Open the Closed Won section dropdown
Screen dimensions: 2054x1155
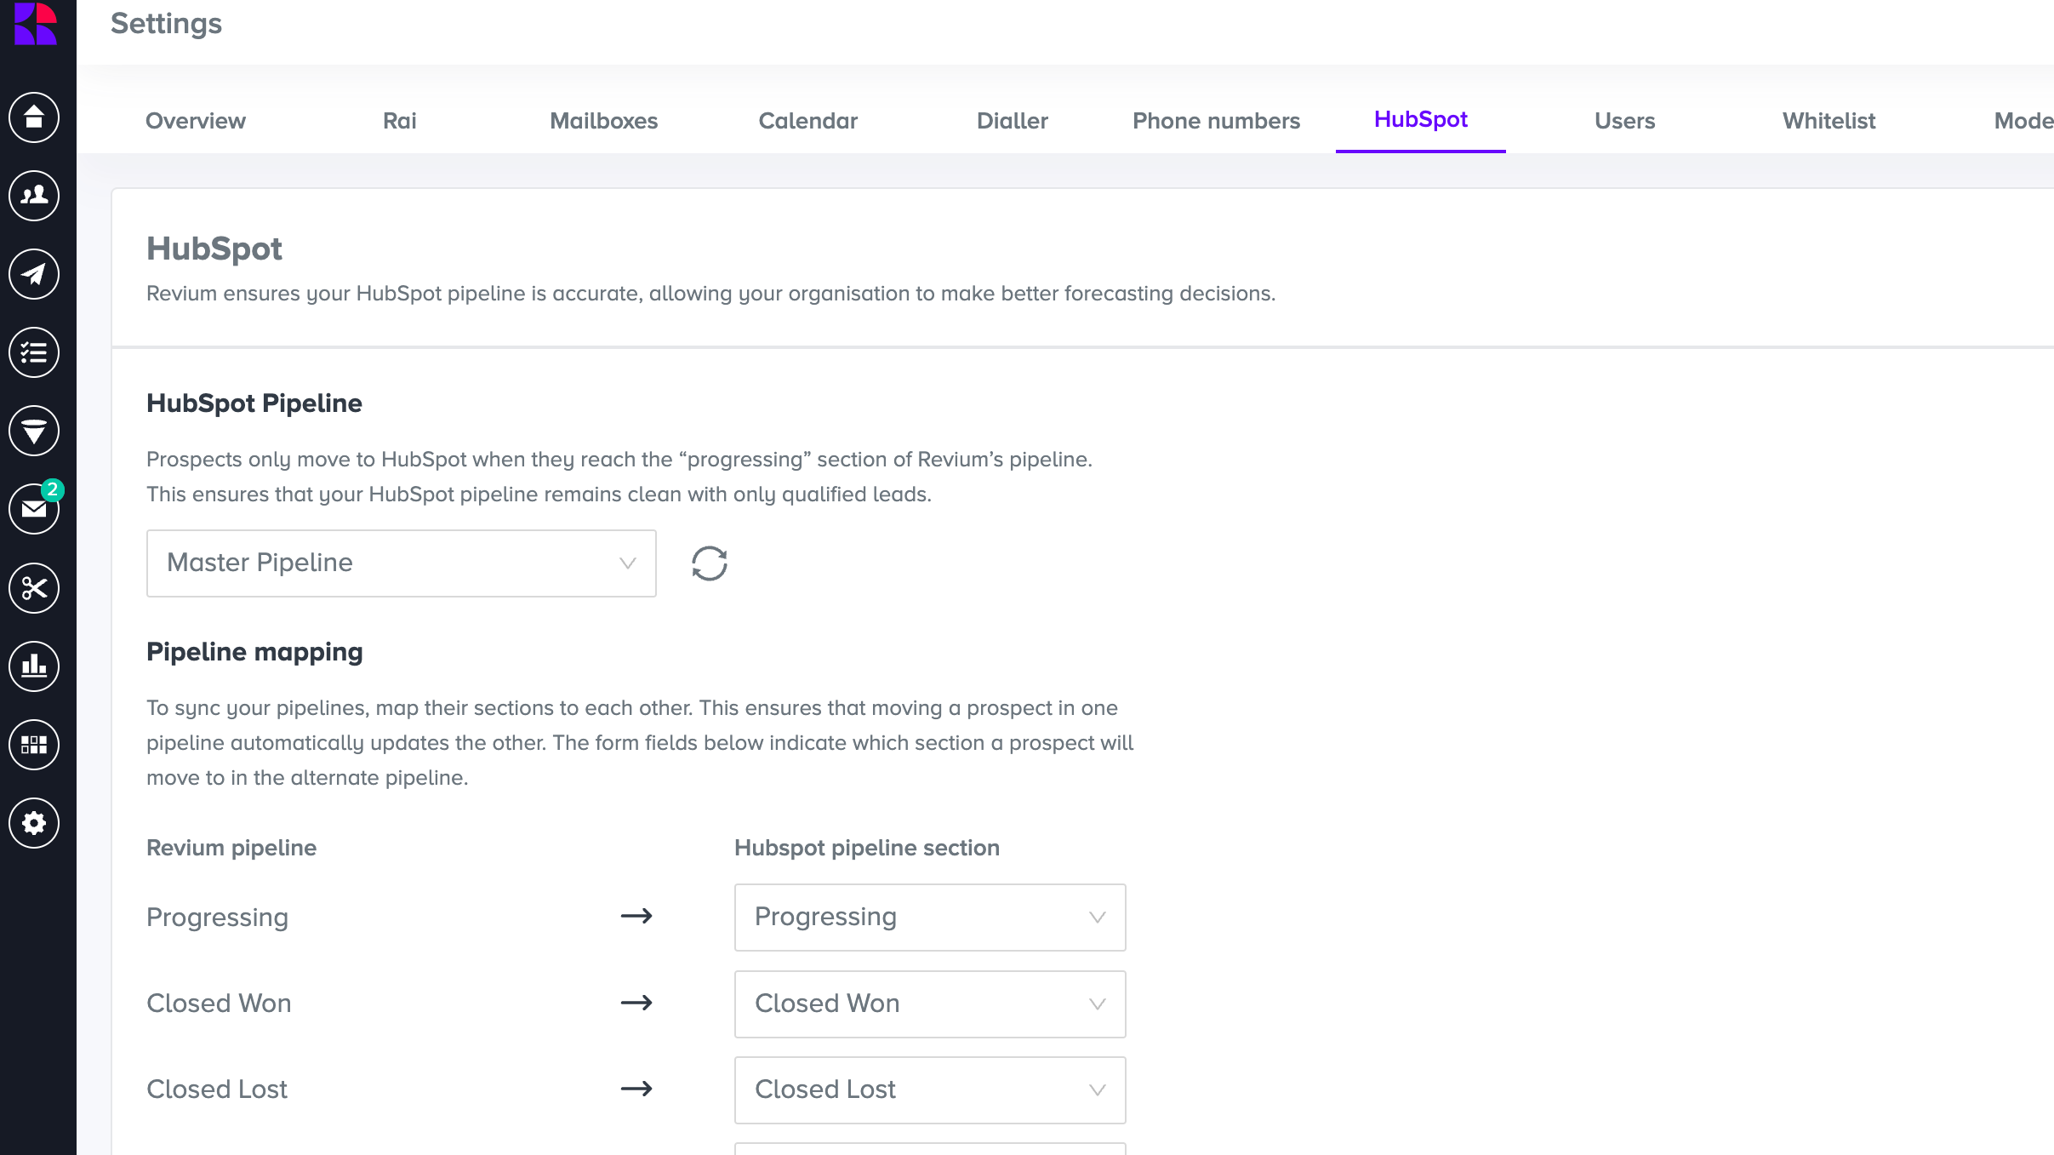coord(929,1004)
